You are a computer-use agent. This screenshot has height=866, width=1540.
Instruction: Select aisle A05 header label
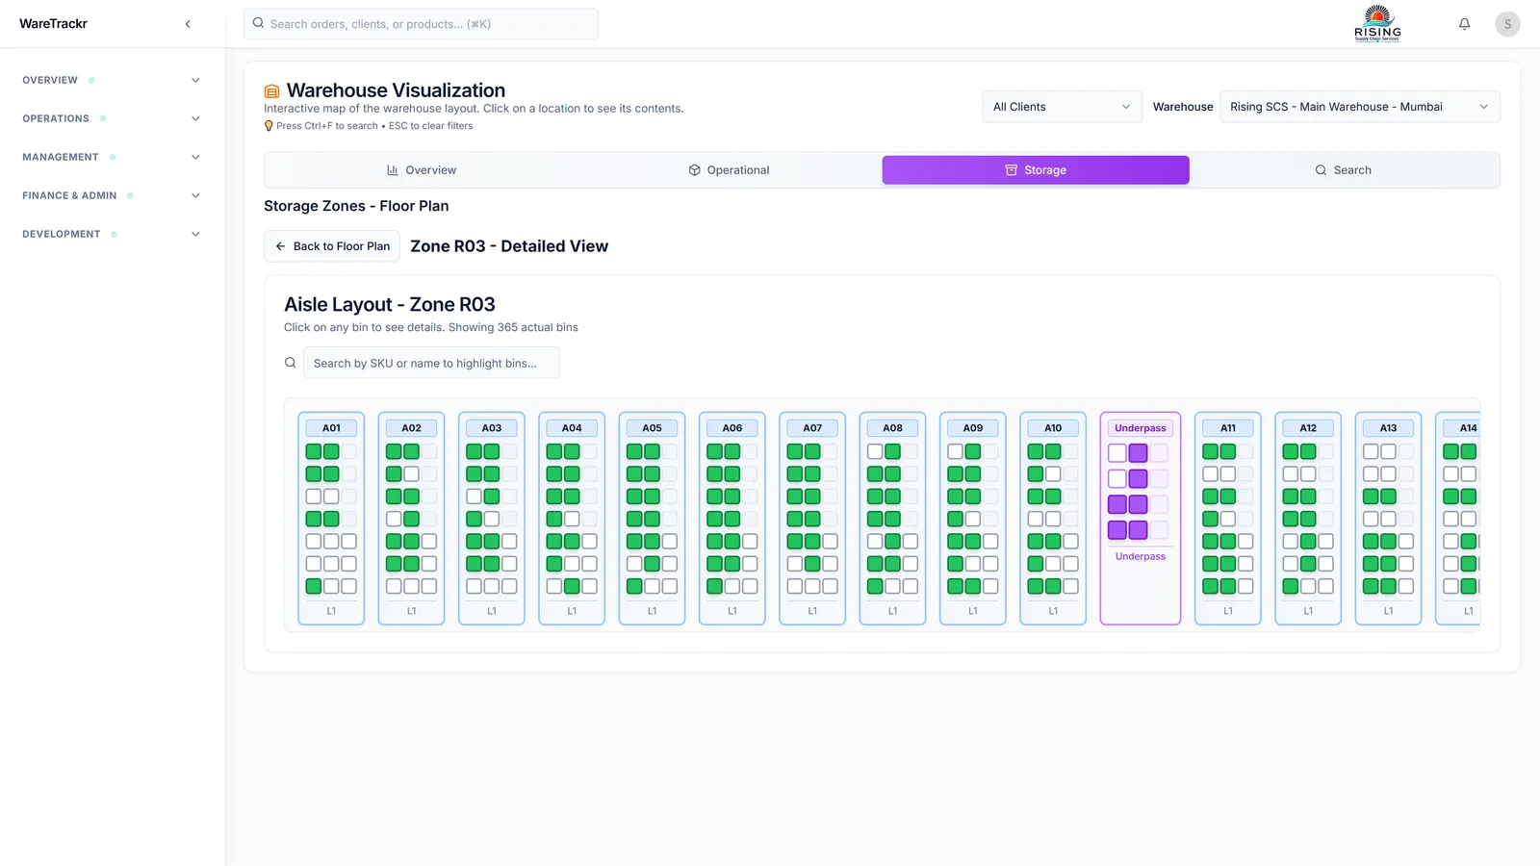652,428
